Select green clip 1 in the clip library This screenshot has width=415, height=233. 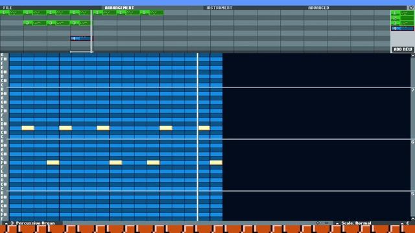402,13
